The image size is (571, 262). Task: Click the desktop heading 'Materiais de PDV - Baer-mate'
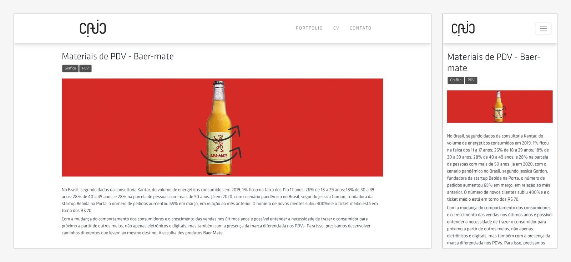pyautogui.click(x=118, y=56)
